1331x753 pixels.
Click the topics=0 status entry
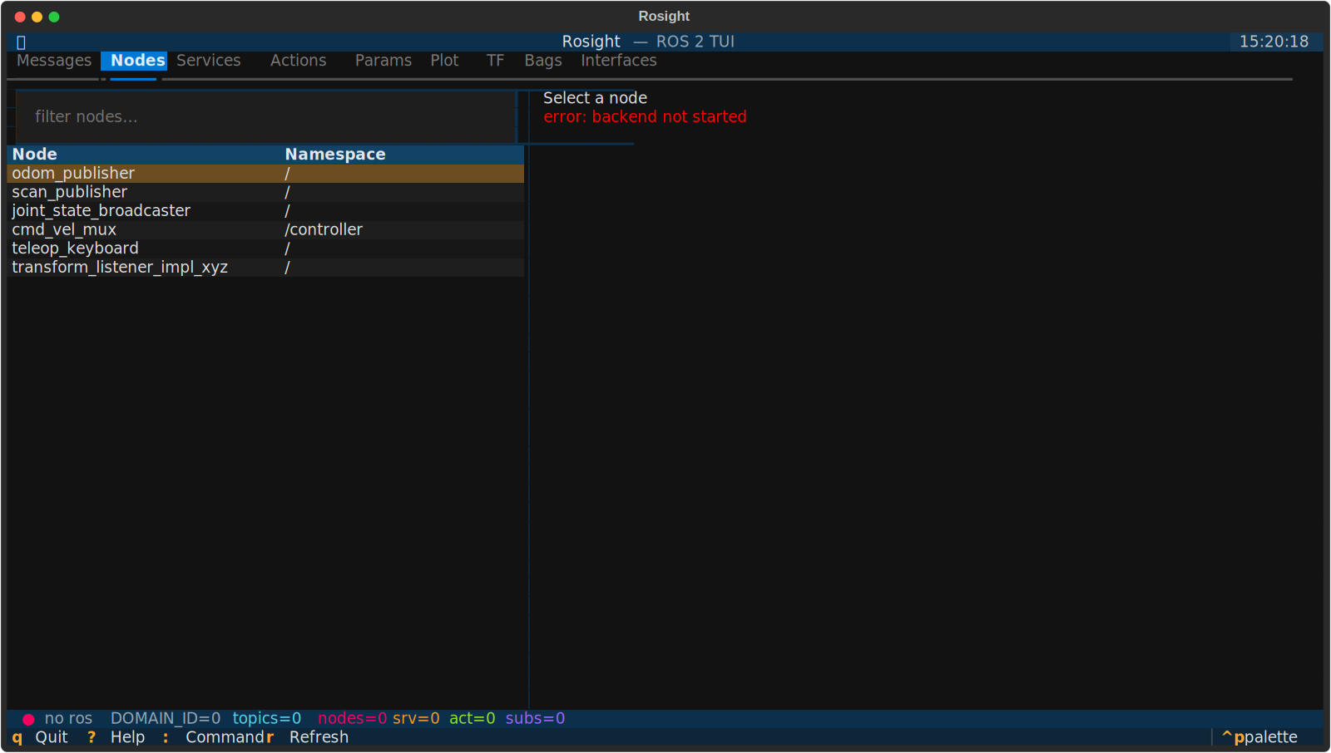coord(267,718)
